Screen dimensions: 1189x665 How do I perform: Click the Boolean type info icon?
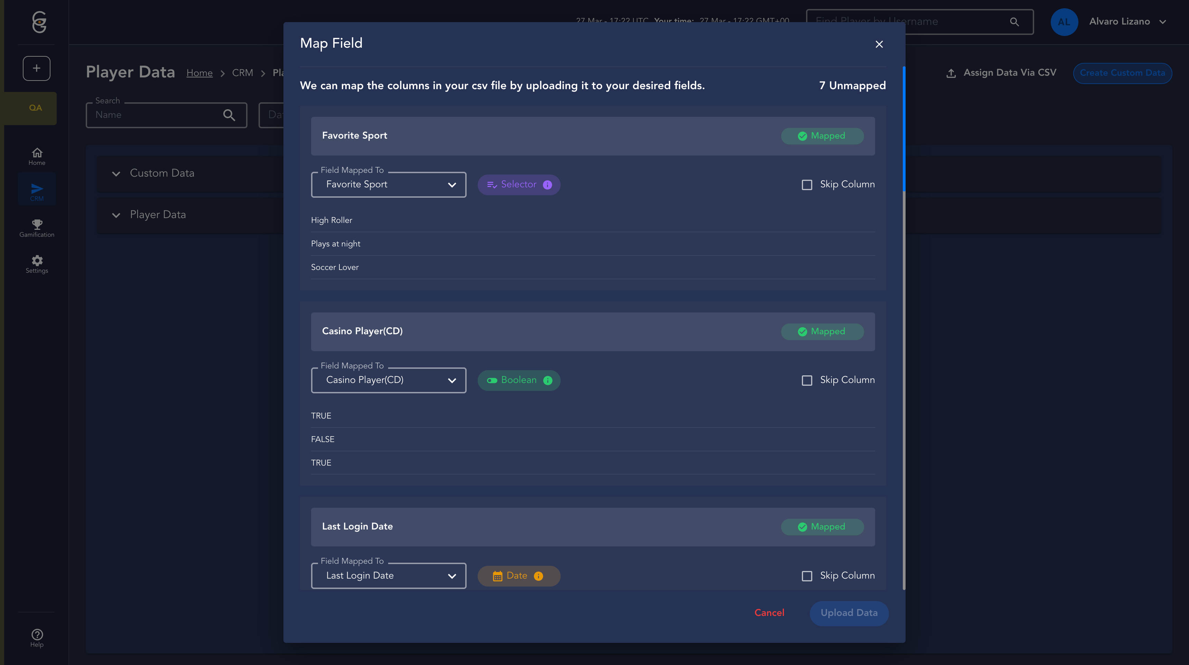click(547, 380)
